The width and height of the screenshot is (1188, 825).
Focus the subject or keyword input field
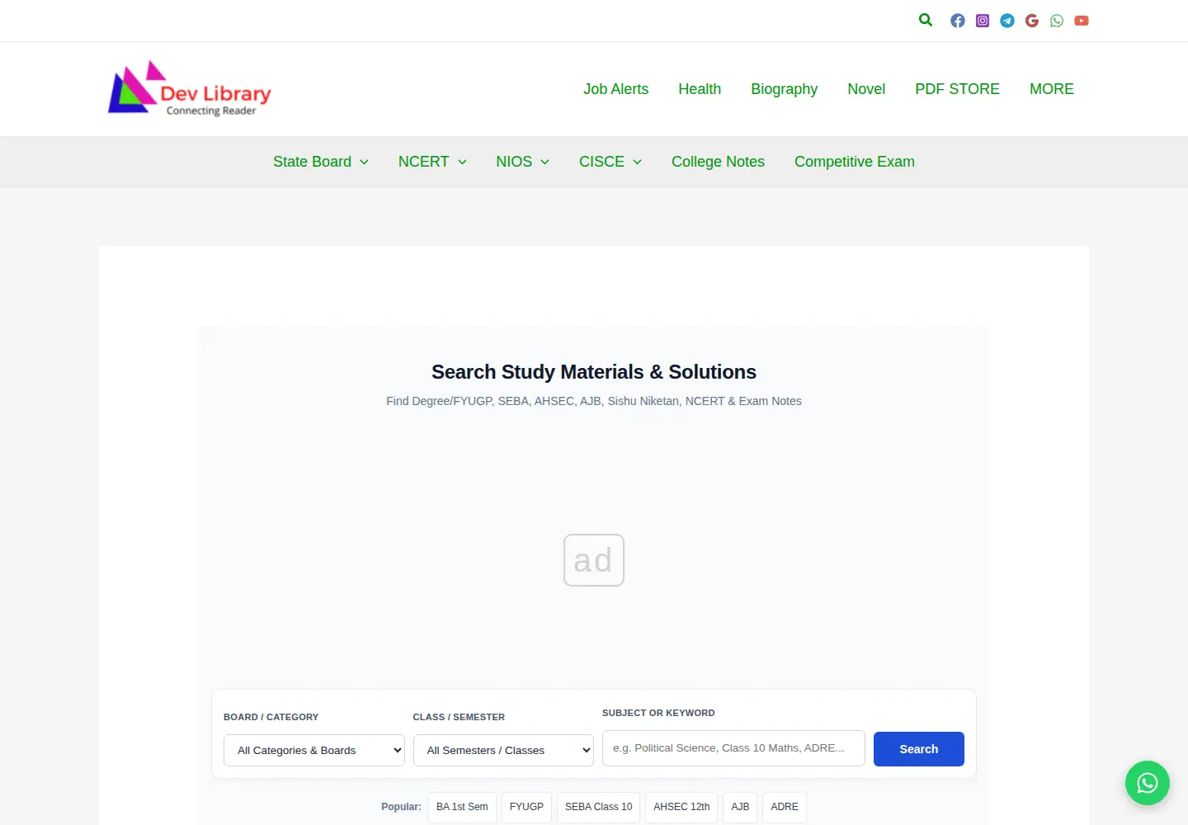click(733, 748)
